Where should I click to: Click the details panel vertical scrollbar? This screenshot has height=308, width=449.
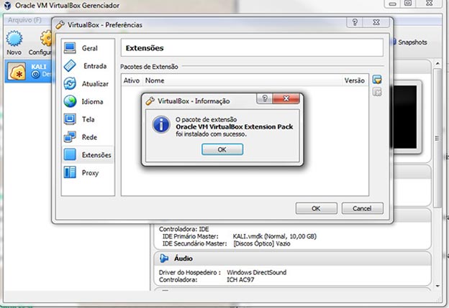[437, 139]
